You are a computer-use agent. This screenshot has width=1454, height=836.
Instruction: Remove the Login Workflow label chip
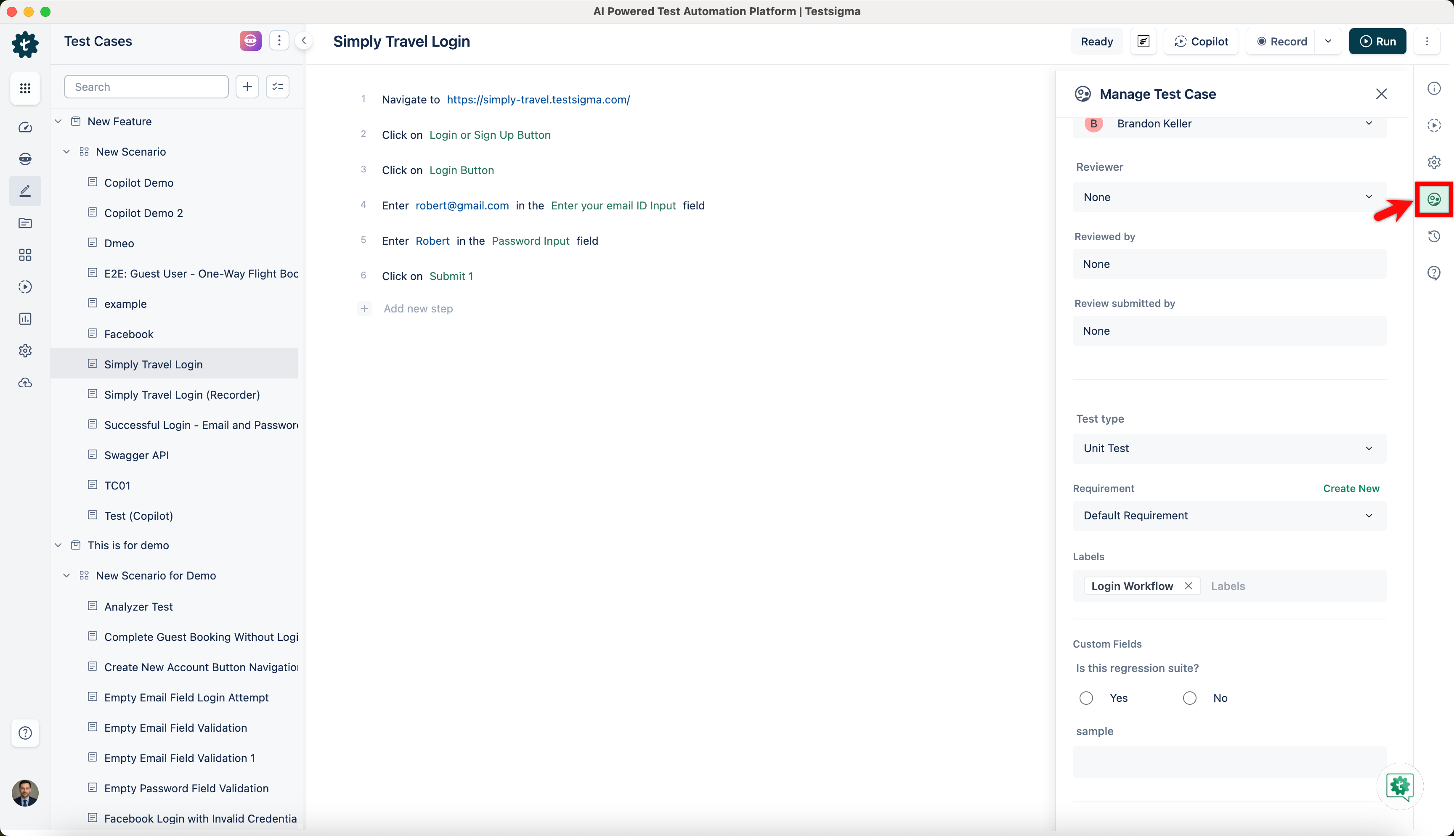point(1189,586)
